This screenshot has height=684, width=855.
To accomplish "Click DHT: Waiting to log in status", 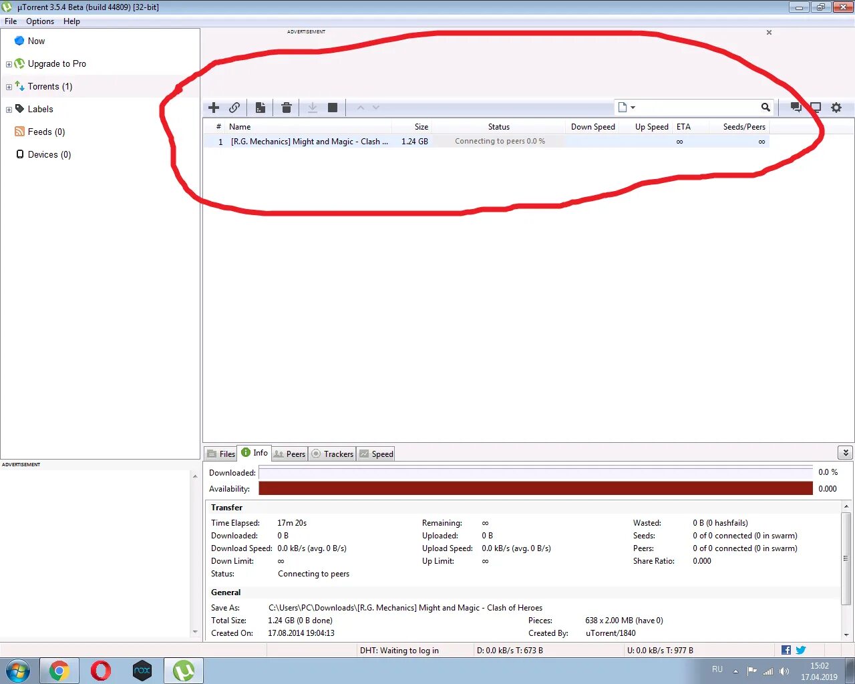I will 399,650.
